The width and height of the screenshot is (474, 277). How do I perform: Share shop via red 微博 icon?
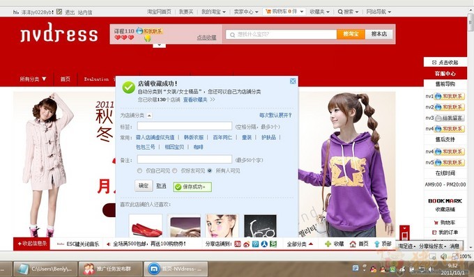coord(238,244)
